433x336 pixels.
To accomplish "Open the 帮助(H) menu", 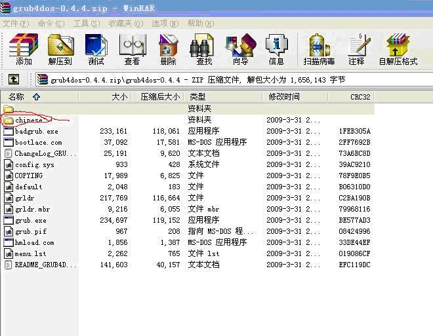I will [201, 24].
